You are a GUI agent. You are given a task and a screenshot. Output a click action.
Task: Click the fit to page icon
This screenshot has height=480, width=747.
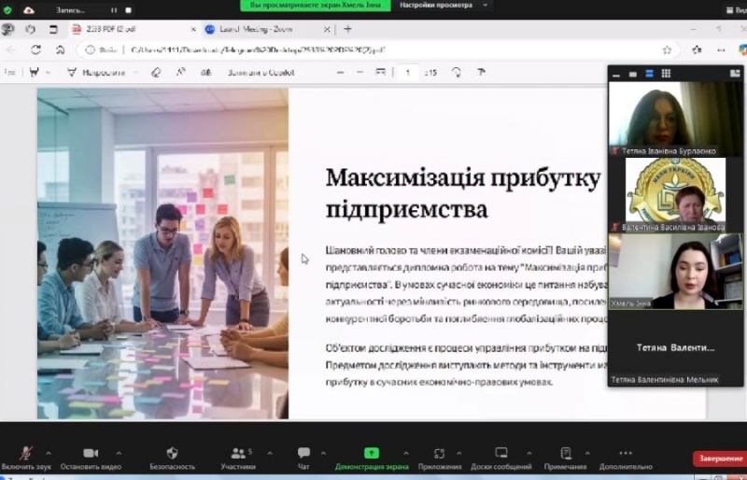pos(380,73)
